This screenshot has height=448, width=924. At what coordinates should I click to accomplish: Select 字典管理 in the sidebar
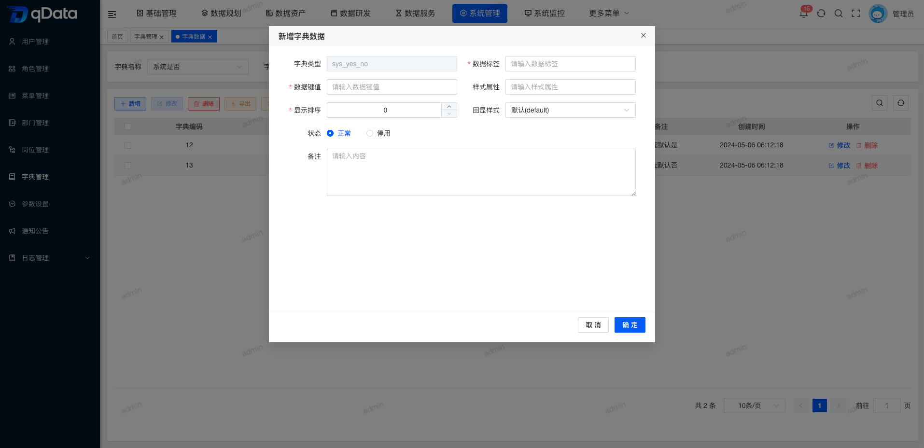[50, 177]
